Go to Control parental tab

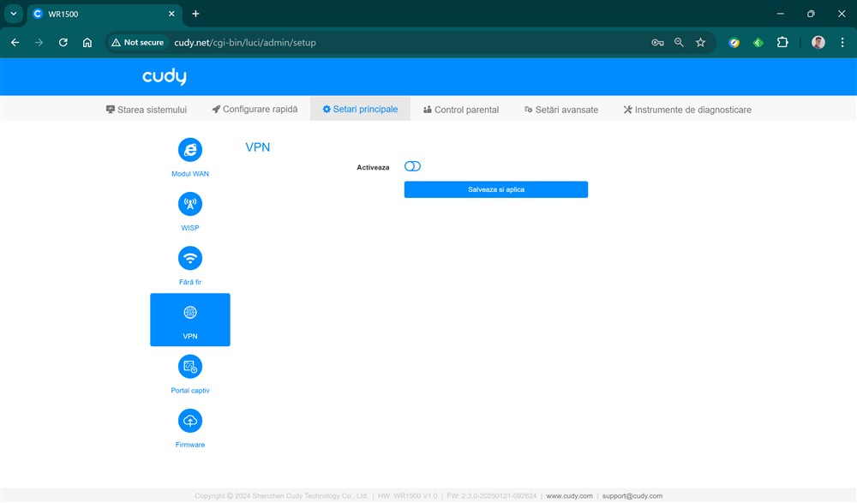pos(461,110)
